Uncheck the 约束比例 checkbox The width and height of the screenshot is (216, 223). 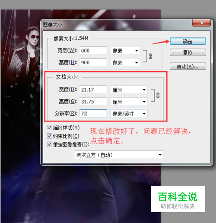[49, 136]
